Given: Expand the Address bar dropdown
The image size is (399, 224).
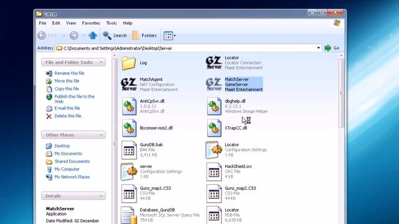Looking at the screenshot, I should (x=319, y=48).
